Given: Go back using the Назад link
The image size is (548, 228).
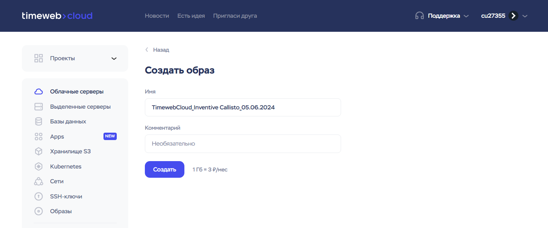Looking at the screenshot, I should click(161, 50).
